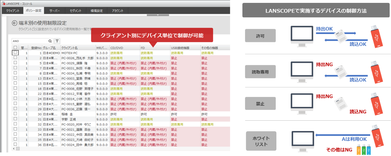The height and width of the screenshot is (156, 391).
Task: Click client PC-0023_大崎 由紀子
Action: pos(77,140)
